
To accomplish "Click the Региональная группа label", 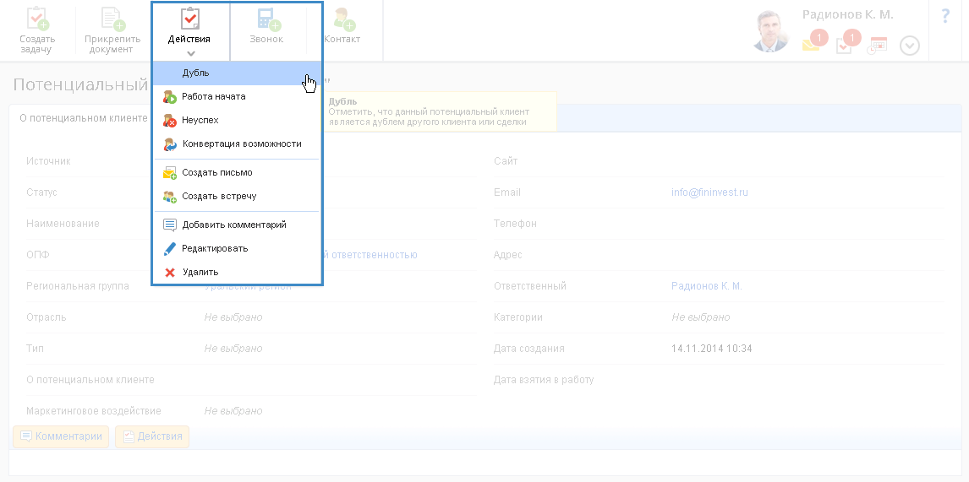I will pyautogui.click(x=77, y=286).
